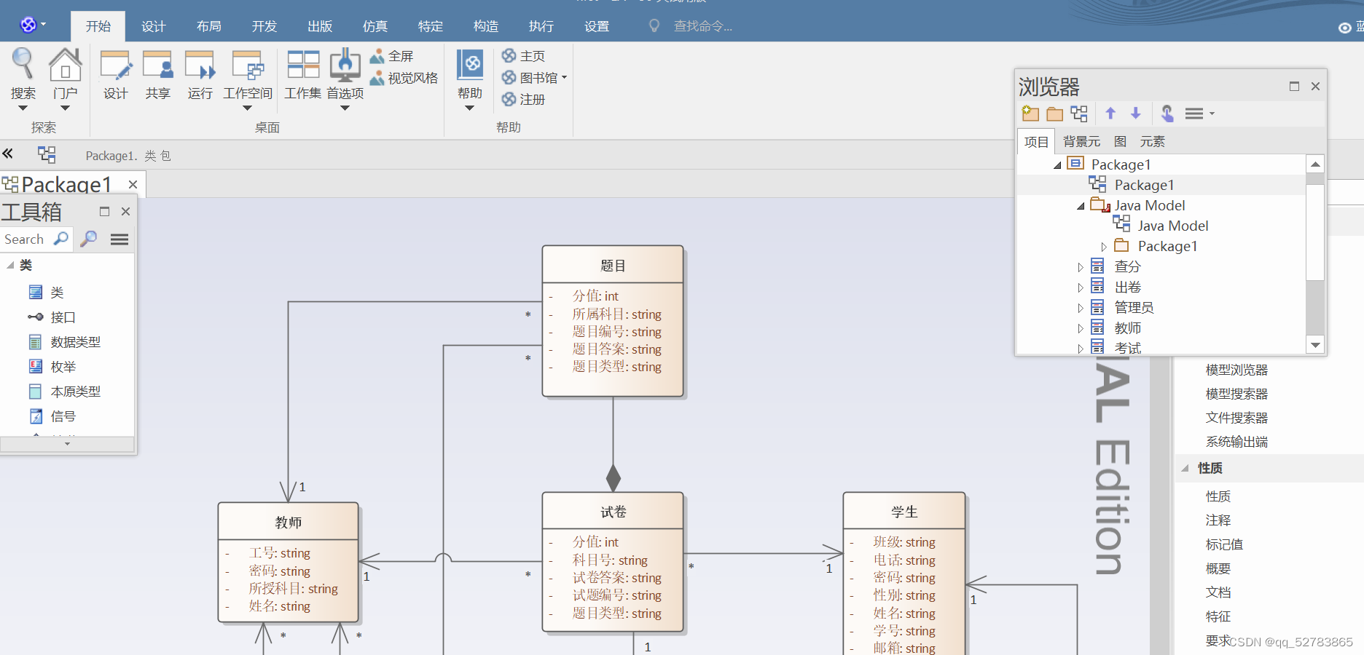Toggle the follow-selection hand icon in browser toolbar
Image resolution: width=1364 pixels, height=655 pixels.
[1167, 114]
